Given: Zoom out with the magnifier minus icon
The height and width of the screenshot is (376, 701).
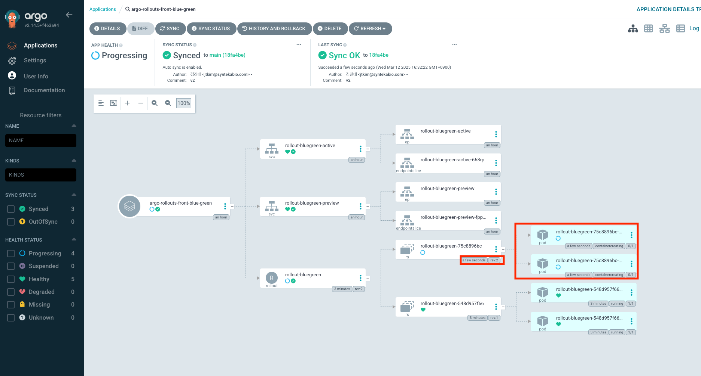Looking at the screenshot, I should pos(168,103).
